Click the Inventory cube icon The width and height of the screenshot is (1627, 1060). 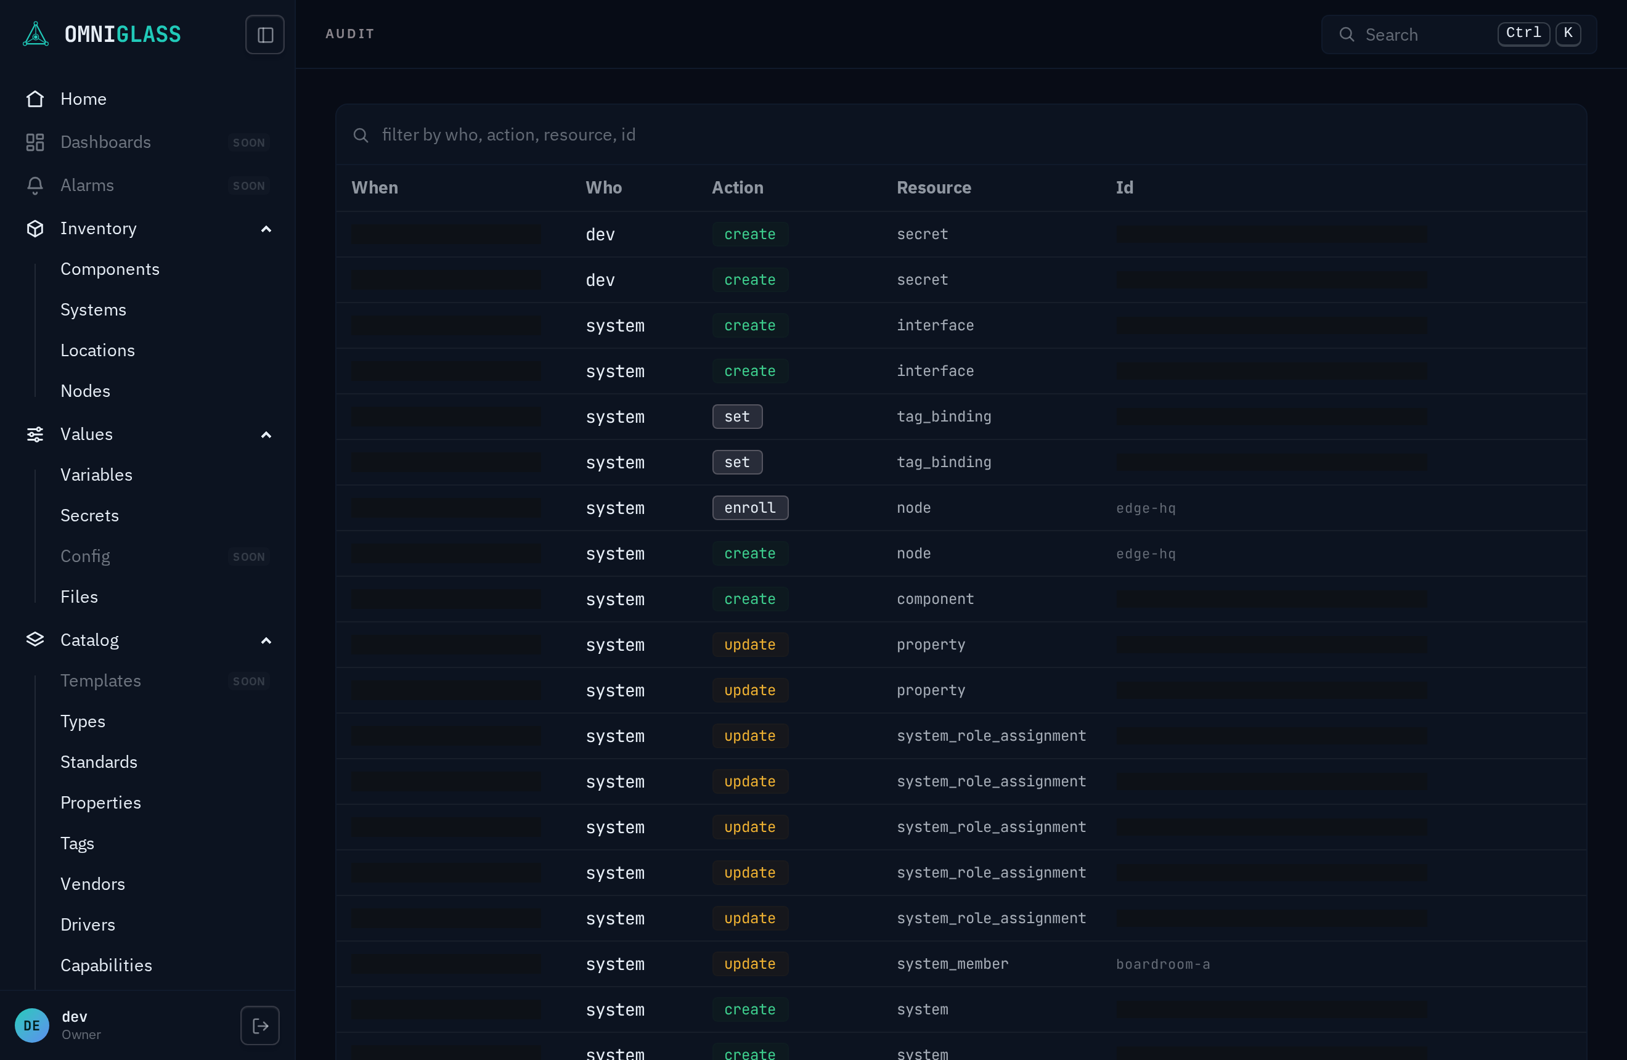coord(35,228)
